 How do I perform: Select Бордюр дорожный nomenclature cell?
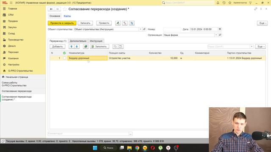(x=88, y=58)
